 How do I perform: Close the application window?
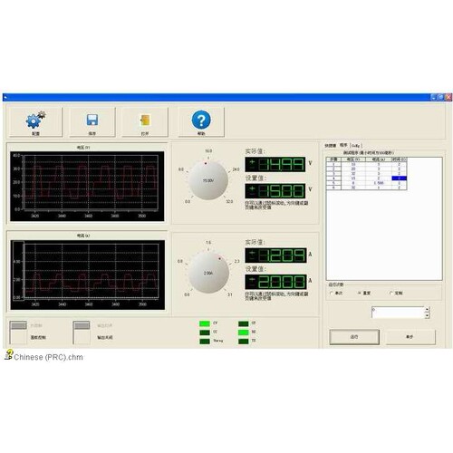(x=448, y=97)
